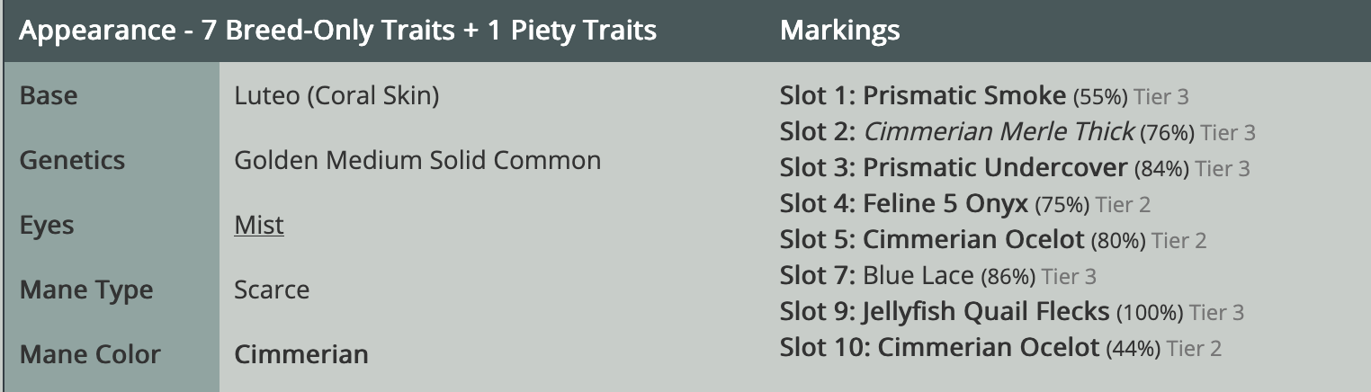
Task: Click the Cimmerian mane color value
Action: (301, 354)
